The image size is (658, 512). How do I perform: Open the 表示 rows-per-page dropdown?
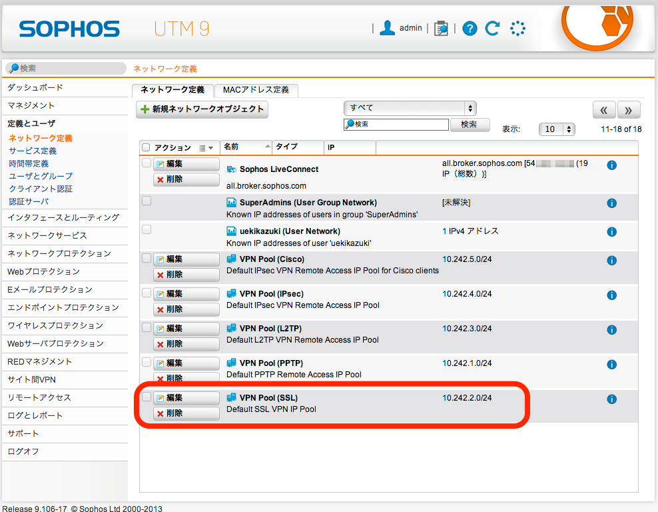tap(557, 129)
